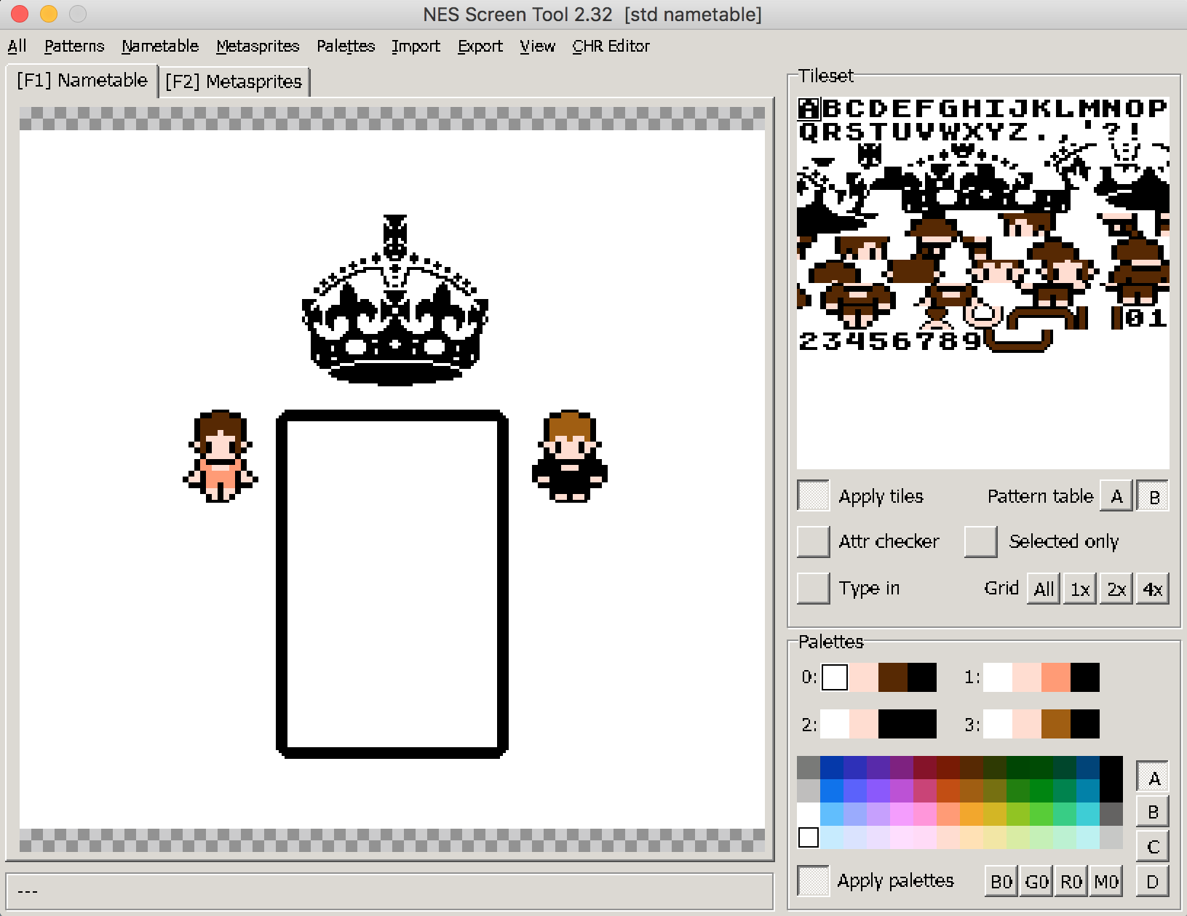Open the Export menu
Image resolution: width=1187 pixels, height=916 pixels.
(480, 46)
